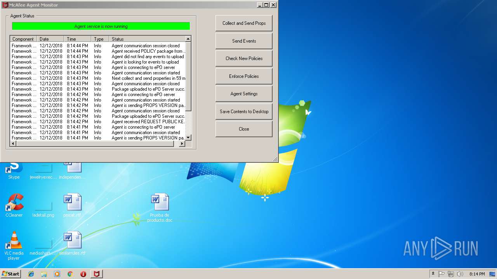The image size is (497, 279).
Task: Open the Action Center flag icon
Action: tap(441, 274)
